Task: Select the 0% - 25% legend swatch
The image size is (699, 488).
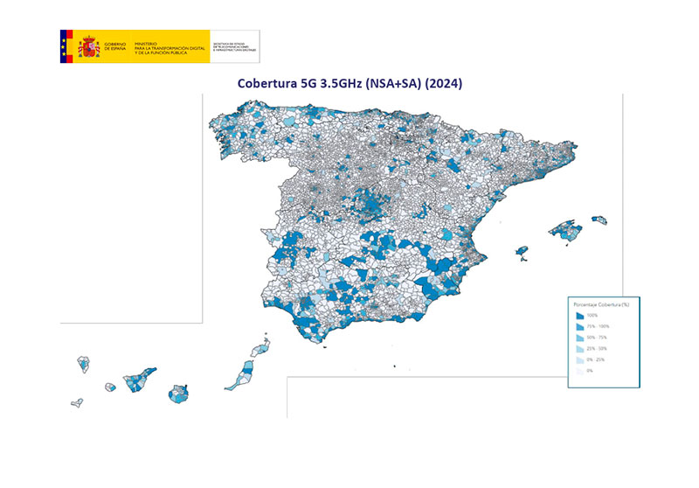Action: [578, 359]
